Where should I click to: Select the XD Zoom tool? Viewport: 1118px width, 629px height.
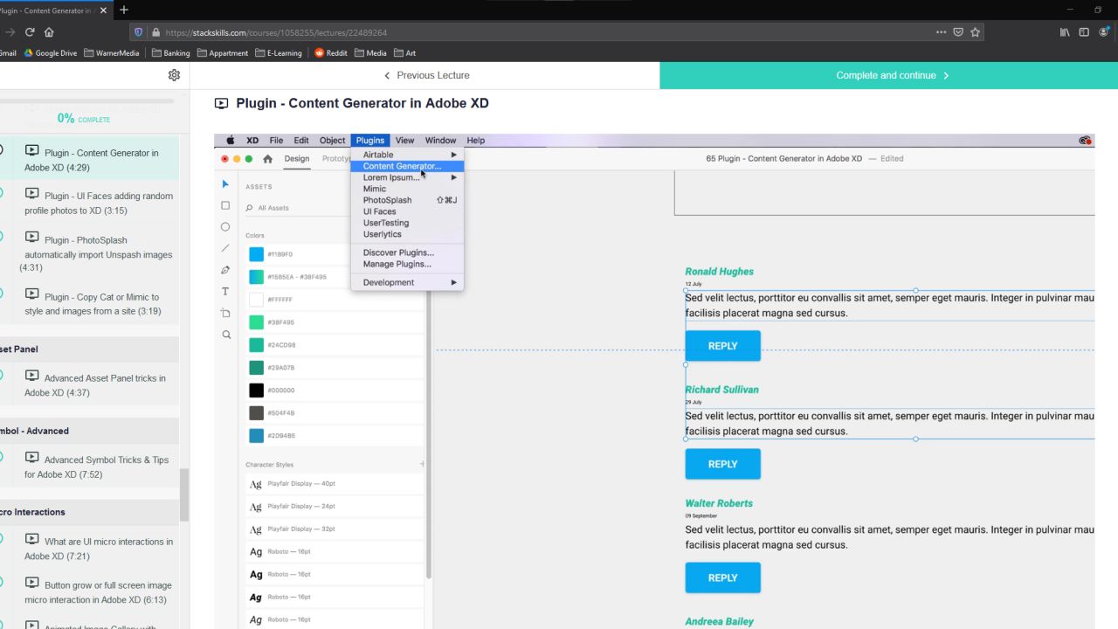point(225,335)
